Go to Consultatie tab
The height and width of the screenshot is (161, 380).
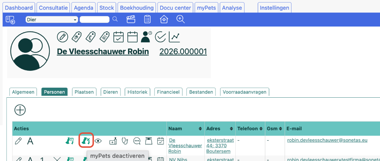point(53,8)
